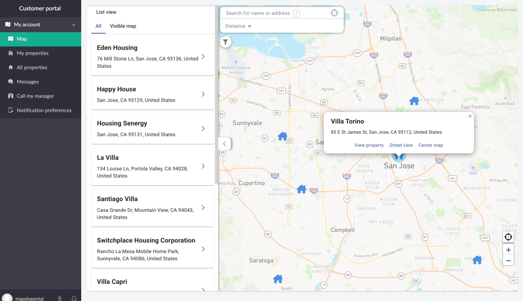Open the Distance sort dropdown
The width and height of the screenshot is (523, 301).
tap(238, 26)
